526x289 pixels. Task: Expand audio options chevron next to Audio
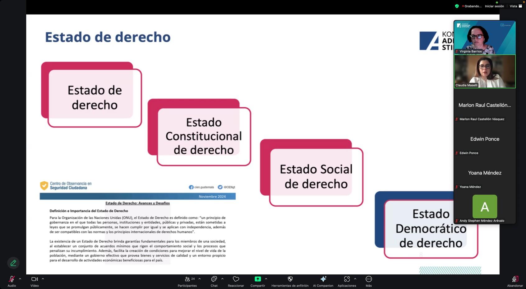tap(20, 279)
